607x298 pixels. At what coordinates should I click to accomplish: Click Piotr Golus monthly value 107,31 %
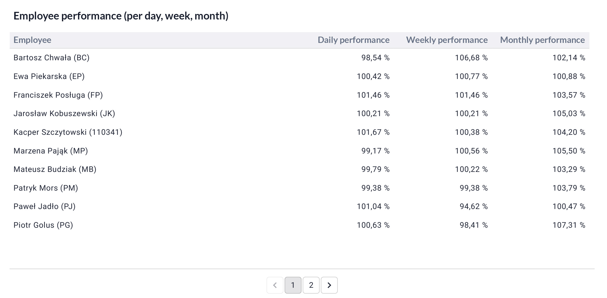pos(569,225)
